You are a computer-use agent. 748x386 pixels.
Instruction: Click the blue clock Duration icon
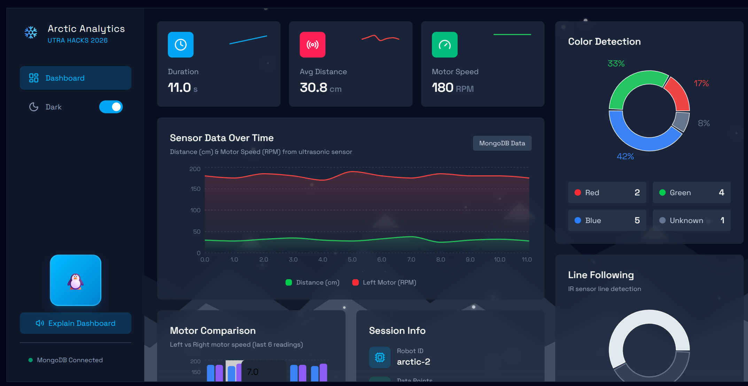180,45
